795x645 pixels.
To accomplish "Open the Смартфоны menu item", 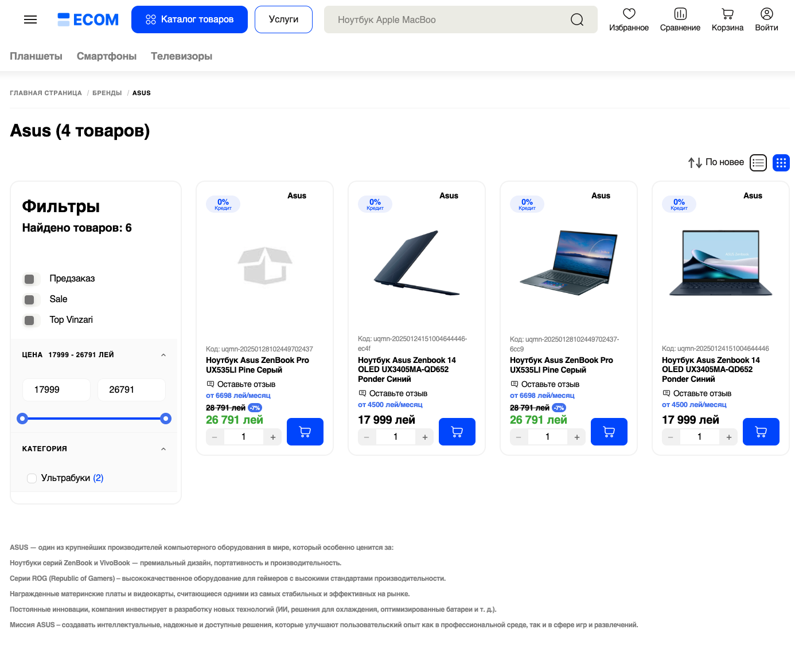I will coord(107,56).
